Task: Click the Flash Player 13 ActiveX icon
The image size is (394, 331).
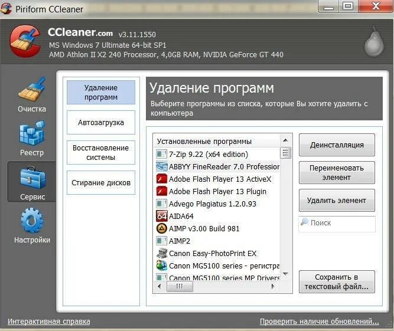Action: [162, 179]
